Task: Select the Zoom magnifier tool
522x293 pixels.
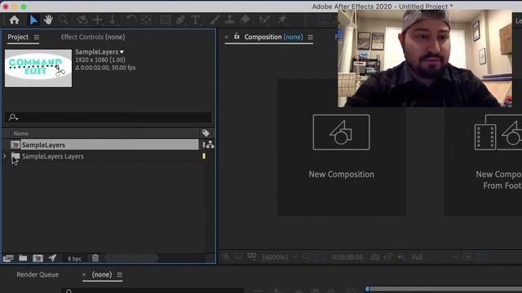Action: [x=64, y=20]
